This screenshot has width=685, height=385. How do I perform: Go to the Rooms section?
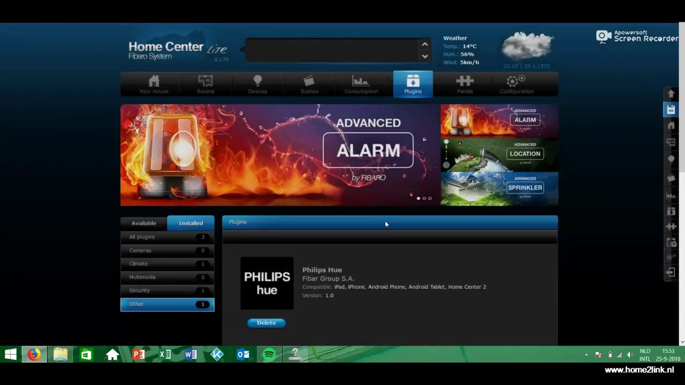click(x=205, y=84)
